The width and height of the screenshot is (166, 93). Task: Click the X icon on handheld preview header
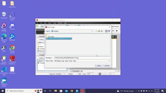(115, 37)
